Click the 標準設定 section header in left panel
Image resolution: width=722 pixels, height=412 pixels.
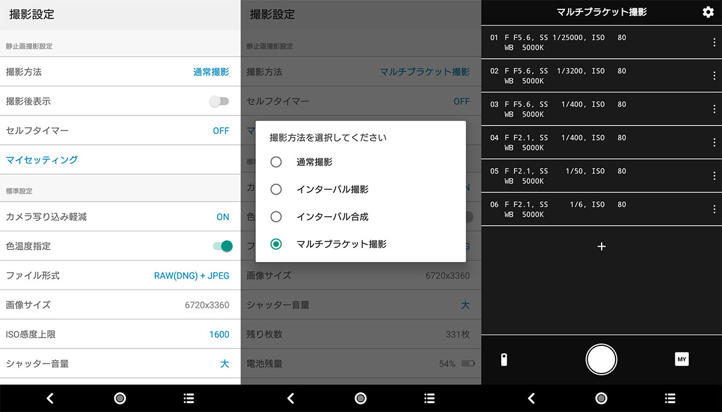tap(19, 191)
